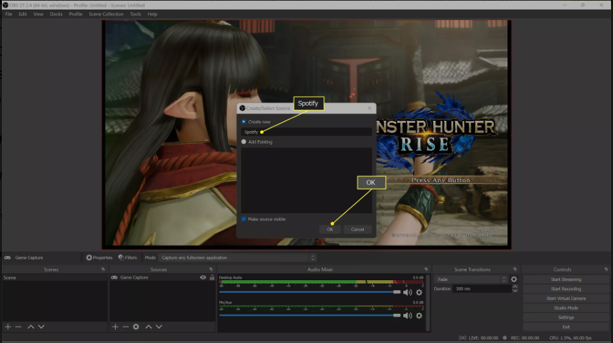Image resolution: width=613 pixels, height=343 pixels.
Task: Open the Help menu
Action: [x=153, y=14]
